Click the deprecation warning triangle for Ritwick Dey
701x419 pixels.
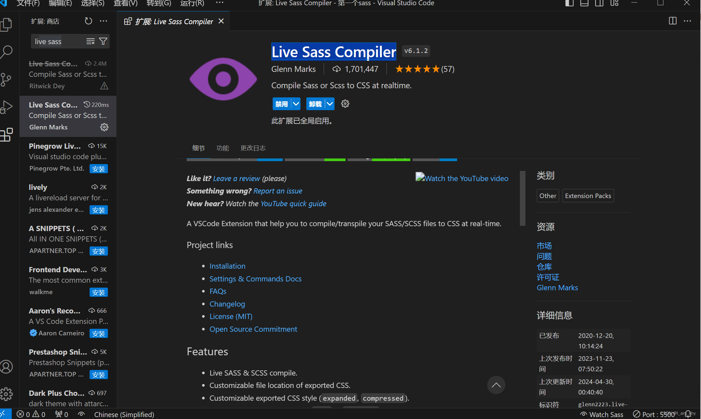pos(104,86)
